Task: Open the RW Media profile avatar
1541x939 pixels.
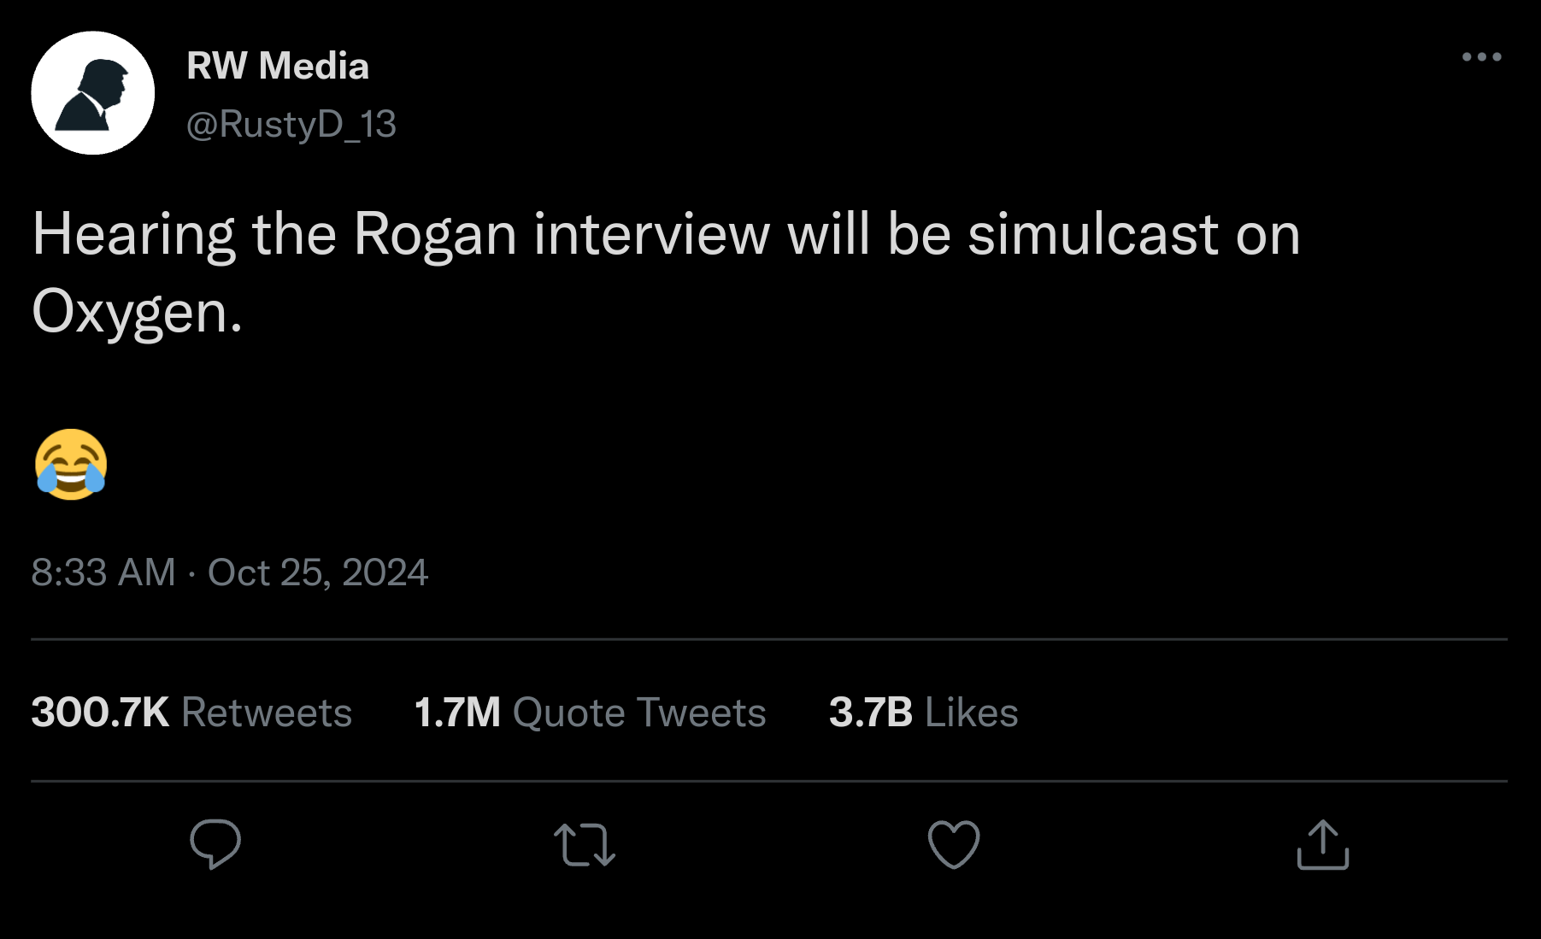Action: 92,93
